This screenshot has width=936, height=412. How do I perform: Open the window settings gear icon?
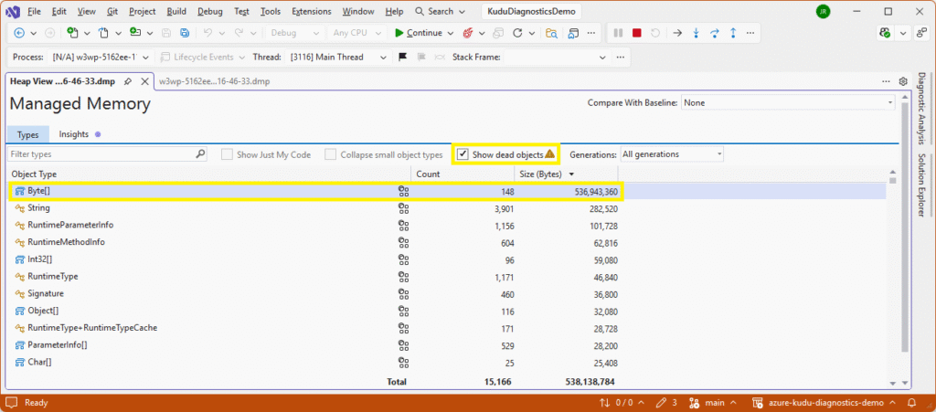[x=903, y=81]
